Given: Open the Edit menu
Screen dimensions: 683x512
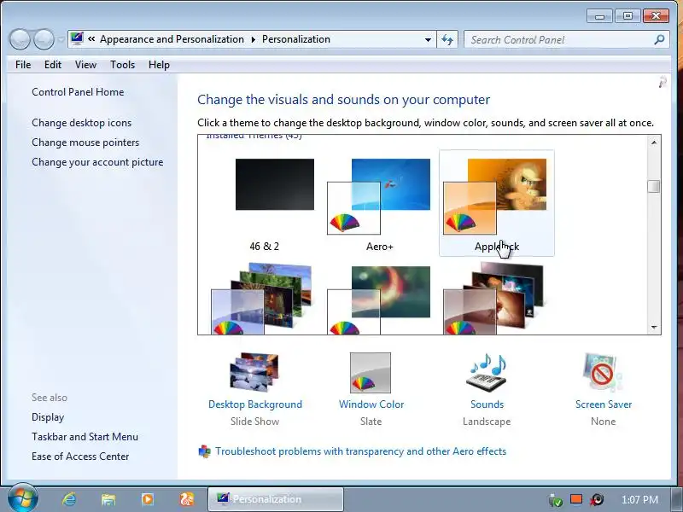Looking at the screenshot, I should (53, 65).
